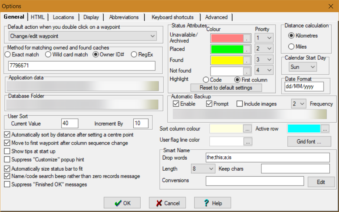Switch to the Keyboard shortcuts tab
Screen dimensions: 339x212
coord(172,17)
